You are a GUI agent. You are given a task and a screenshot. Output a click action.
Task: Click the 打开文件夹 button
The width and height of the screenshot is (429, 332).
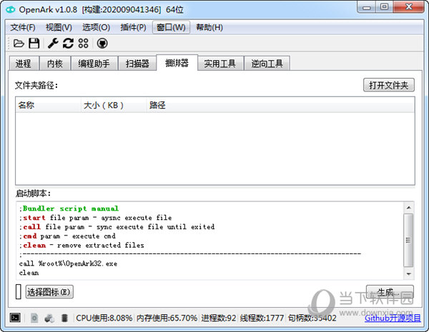(388, 85)
